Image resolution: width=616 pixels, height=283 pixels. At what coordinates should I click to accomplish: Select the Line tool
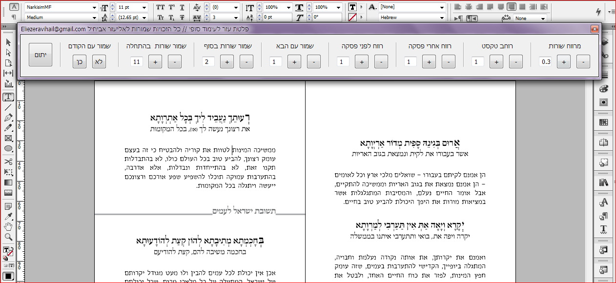tap(8, 107)
